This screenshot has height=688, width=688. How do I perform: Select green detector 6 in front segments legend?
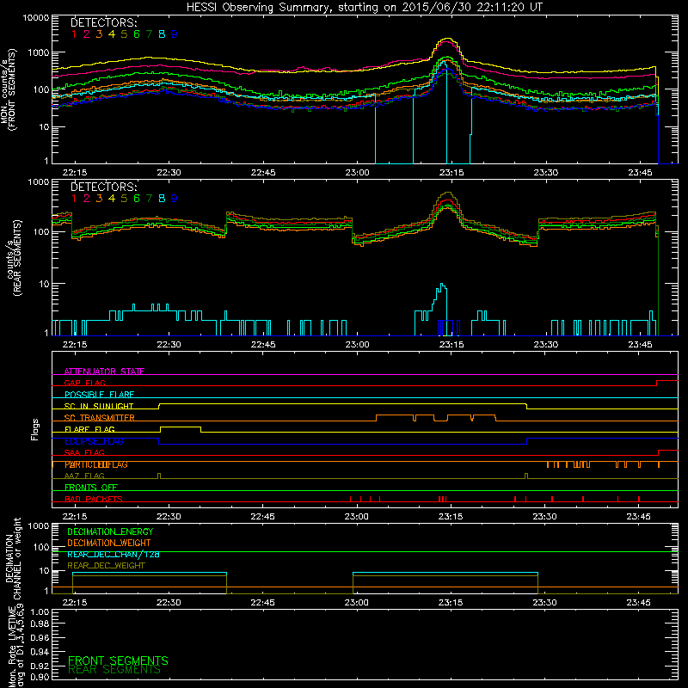tap(137, 34)
